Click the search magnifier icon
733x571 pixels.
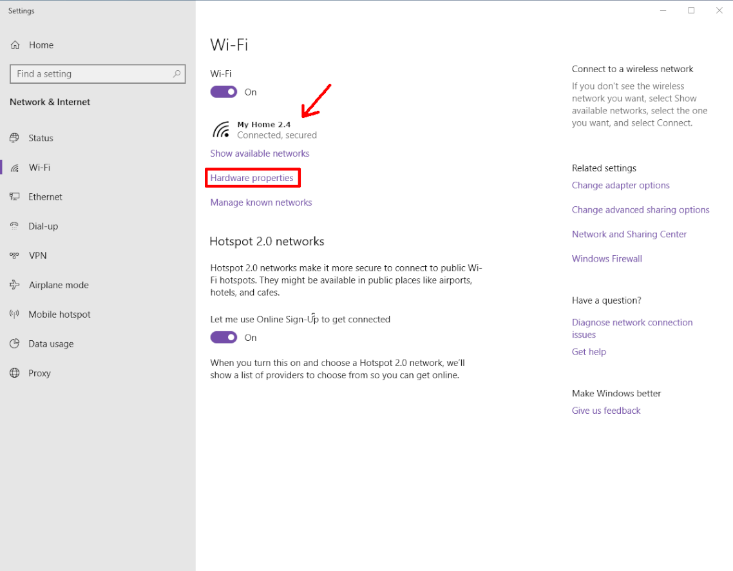tap(176, 74)
